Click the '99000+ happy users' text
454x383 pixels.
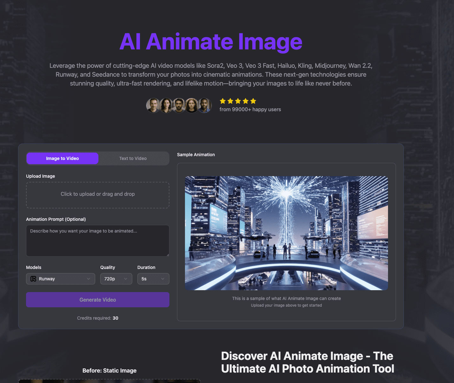pos(250,109)
